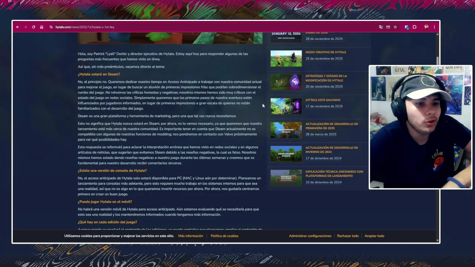View site information icon in address bar

coord(51,27)
